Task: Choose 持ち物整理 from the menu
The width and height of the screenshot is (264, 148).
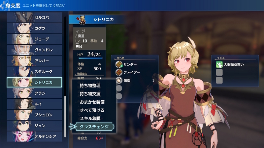Action: click(x=90, y=86)
